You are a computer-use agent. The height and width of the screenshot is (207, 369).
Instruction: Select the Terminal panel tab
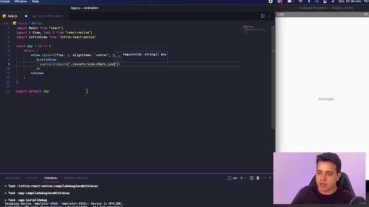(51, 178)
